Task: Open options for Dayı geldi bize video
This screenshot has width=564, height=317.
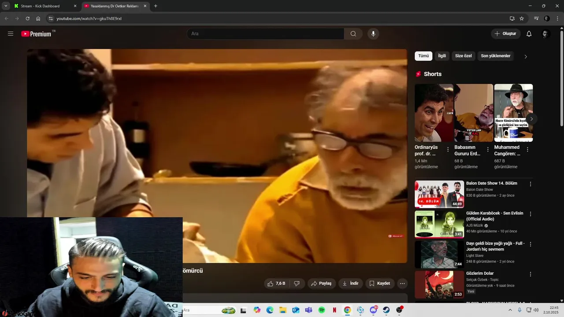Action: point(531,244)
